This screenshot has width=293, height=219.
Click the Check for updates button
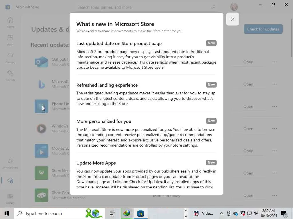[x=263, y=29]
